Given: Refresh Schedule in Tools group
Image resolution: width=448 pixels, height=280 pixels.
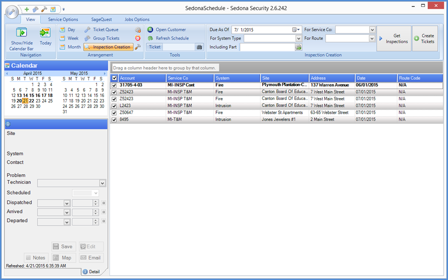Looking at the screenshot, I should click(168, 38).
